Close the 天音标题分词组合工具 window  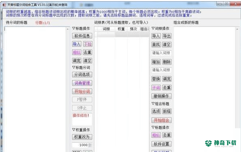(235, 4)
